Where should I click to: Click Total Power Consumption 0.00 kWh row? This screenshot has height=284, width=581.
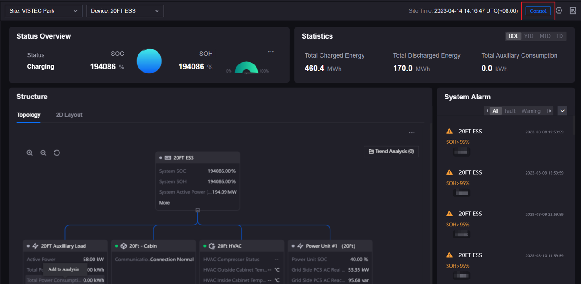point(65,280)
